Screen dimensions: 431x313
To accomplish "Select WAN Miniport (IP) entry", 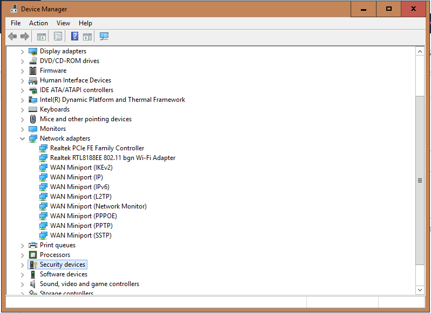I will (x=77, y=177).
